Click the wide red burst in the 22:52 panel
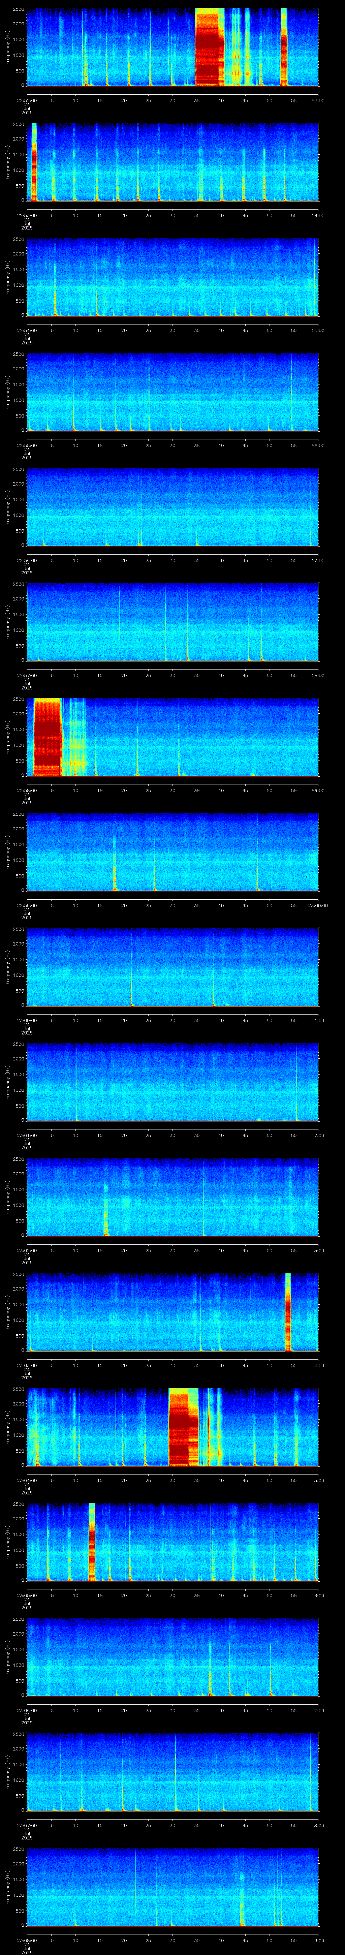The height and width of the screenshot is (1955, 345). 210,47
